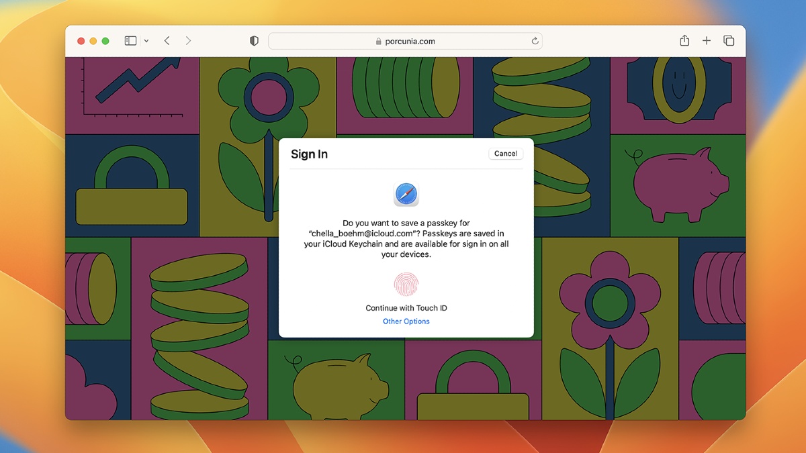Cancel the Sign In dialog

point(506,154)
